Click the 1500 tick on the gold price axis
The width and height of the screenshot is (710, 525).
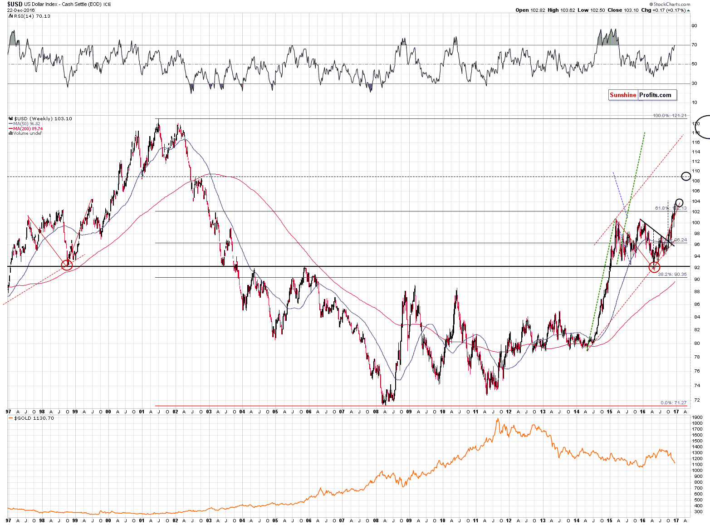click(697, 441)
